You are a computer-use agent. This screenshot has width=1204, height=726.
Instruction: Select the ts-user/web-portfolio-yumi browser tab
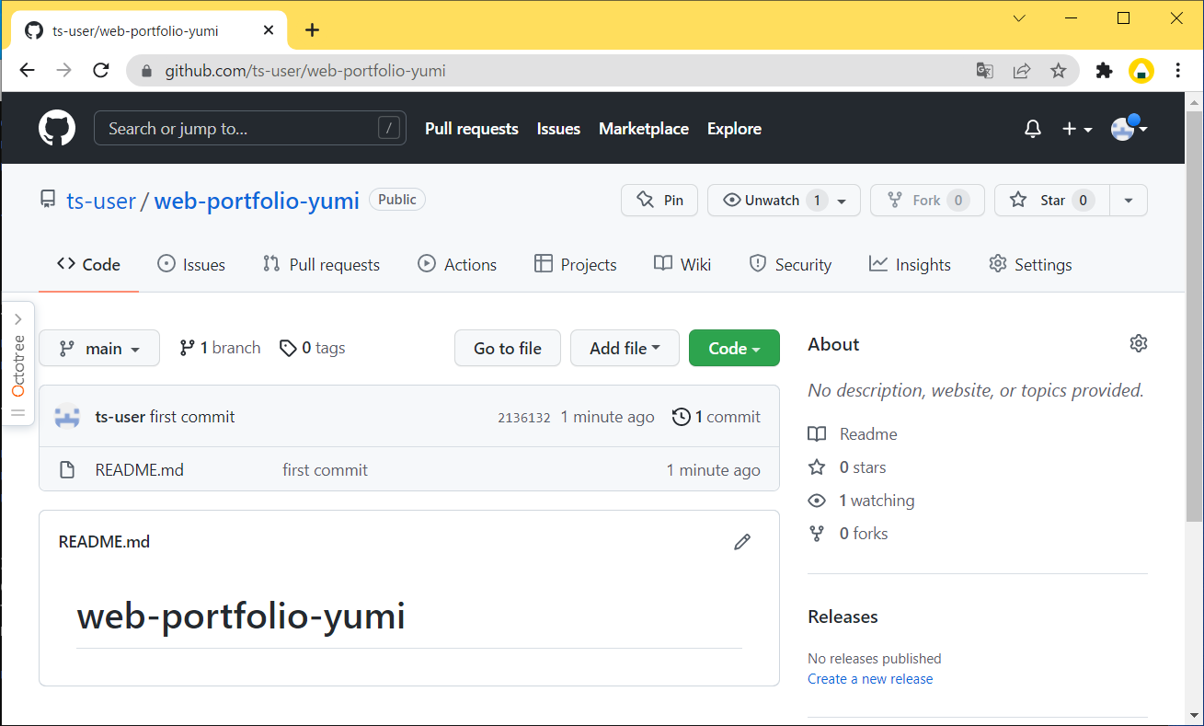pos(149,30)
